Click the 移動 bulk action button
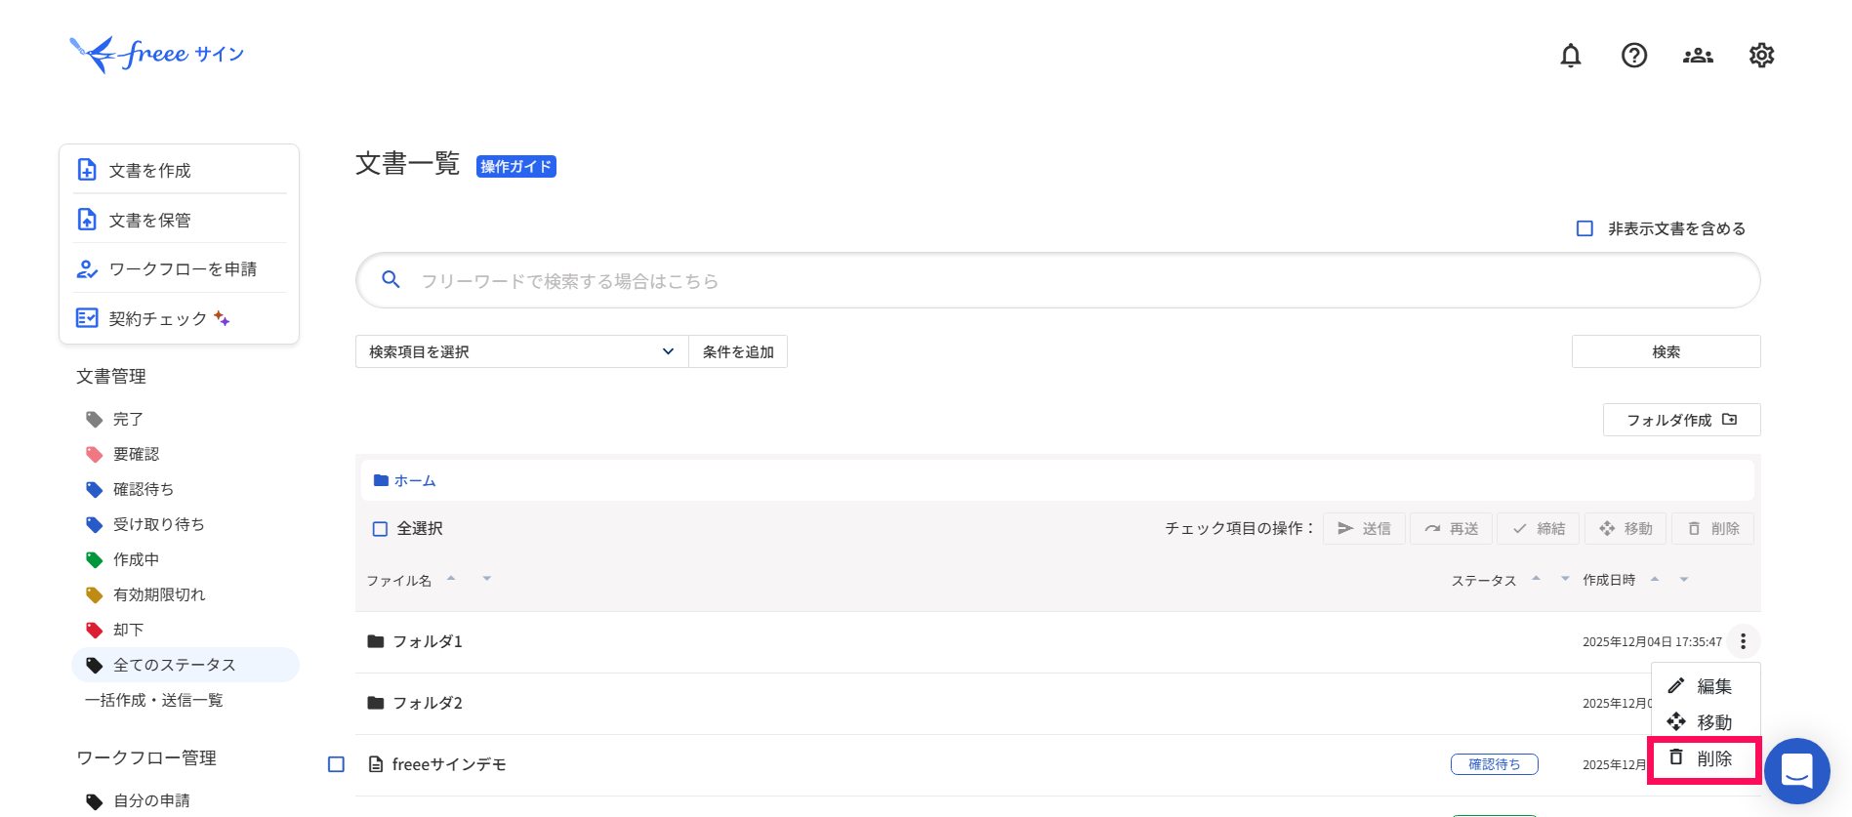This screenshot has width=1852, height=817. coord(1626,528)
